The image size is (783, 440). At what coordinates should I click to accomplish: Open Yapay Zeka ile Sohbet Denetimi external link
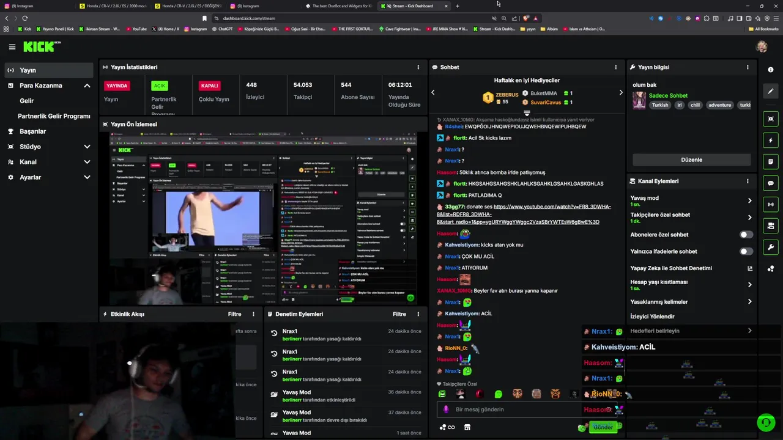coord(750,268)
